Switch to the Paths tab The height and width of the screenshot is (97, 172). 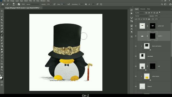[149, 9]
